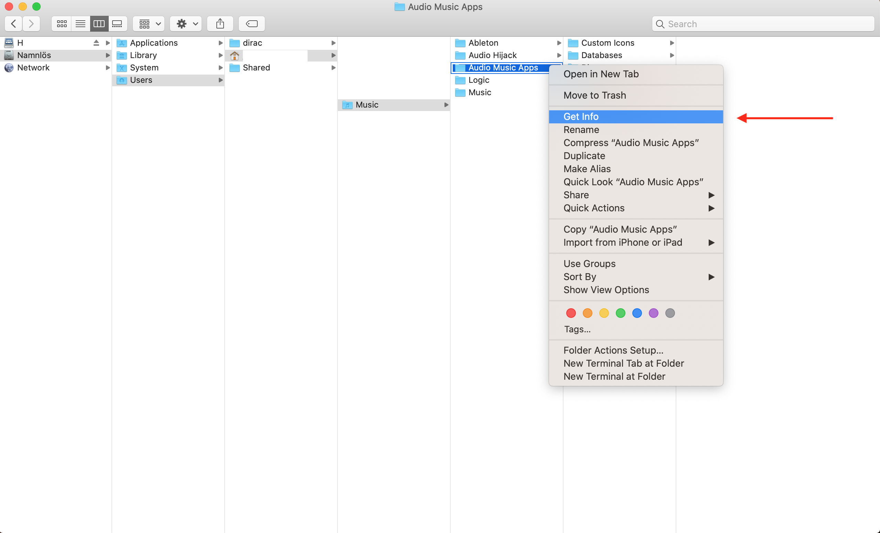Expand the System row arrow
Image resolution: width=880 pixels, height=533 pixels.
221,68
